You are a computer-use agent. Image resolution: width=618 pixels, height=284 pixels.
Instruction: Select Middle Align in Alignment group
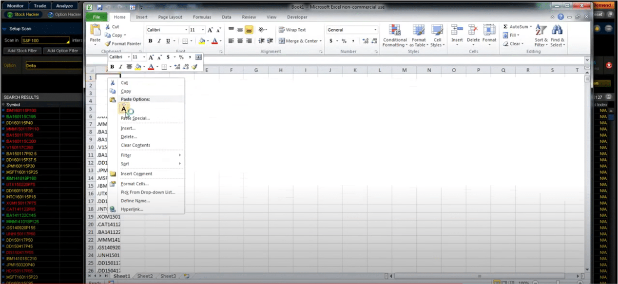(x=240, y=30)
